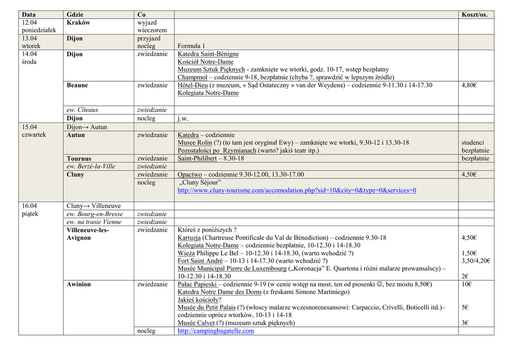The width and height of the screenshot is (513, 363).
Task: Click the 16.04 piątek date cell
Action: (30, 210)
